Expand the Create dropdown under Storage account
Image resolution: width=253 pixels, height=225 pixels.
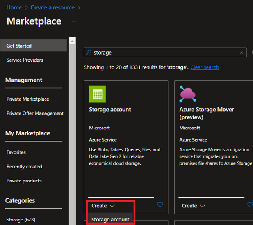[x=103, y=206]
